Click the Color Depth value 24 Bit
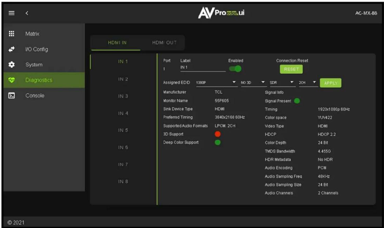 pyautogui.click(x=323, y=143)
